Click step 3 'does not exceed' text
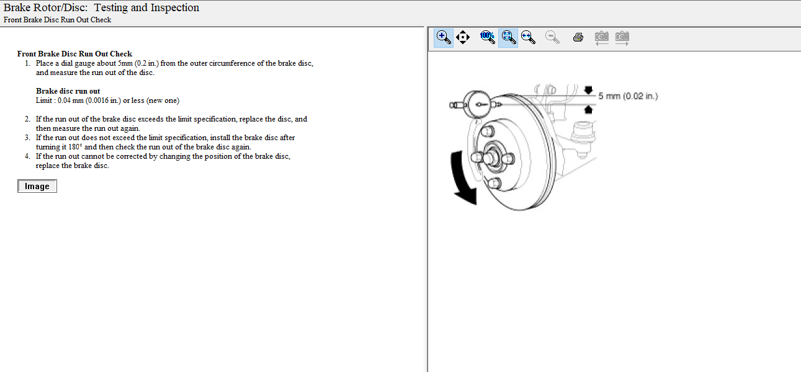Viewport: 801px width, 372px height. click(165, 142)
